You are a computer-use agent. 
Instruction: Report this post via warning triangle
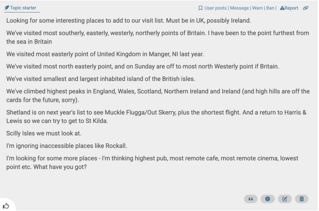[289, 8]
